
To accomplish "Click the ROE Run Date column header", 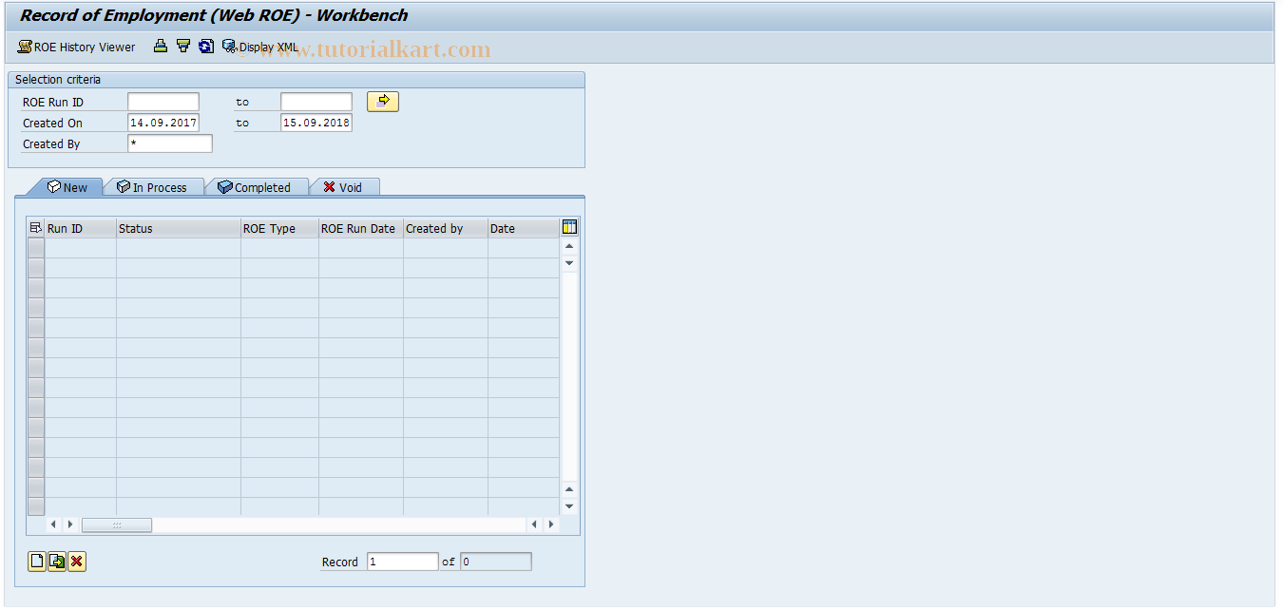I will point(361,228).
